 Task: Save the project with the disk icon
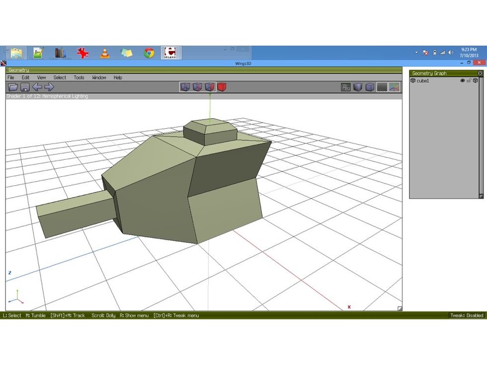[24, 86]
